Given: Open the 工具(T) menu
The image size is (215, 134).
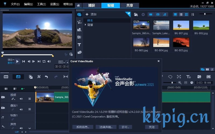Looking at the screenshot, I should (x=41, y=4).
